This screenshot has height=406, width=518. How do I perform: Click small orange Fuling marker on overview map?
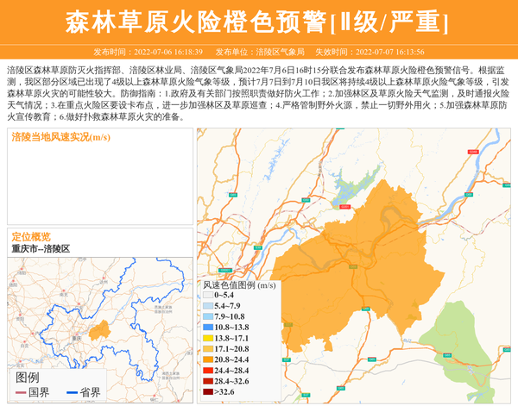tap(100, 331)
